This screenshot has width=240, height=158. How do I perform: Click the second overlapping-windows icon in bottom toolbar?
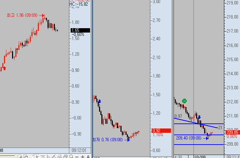click(25, 156)
